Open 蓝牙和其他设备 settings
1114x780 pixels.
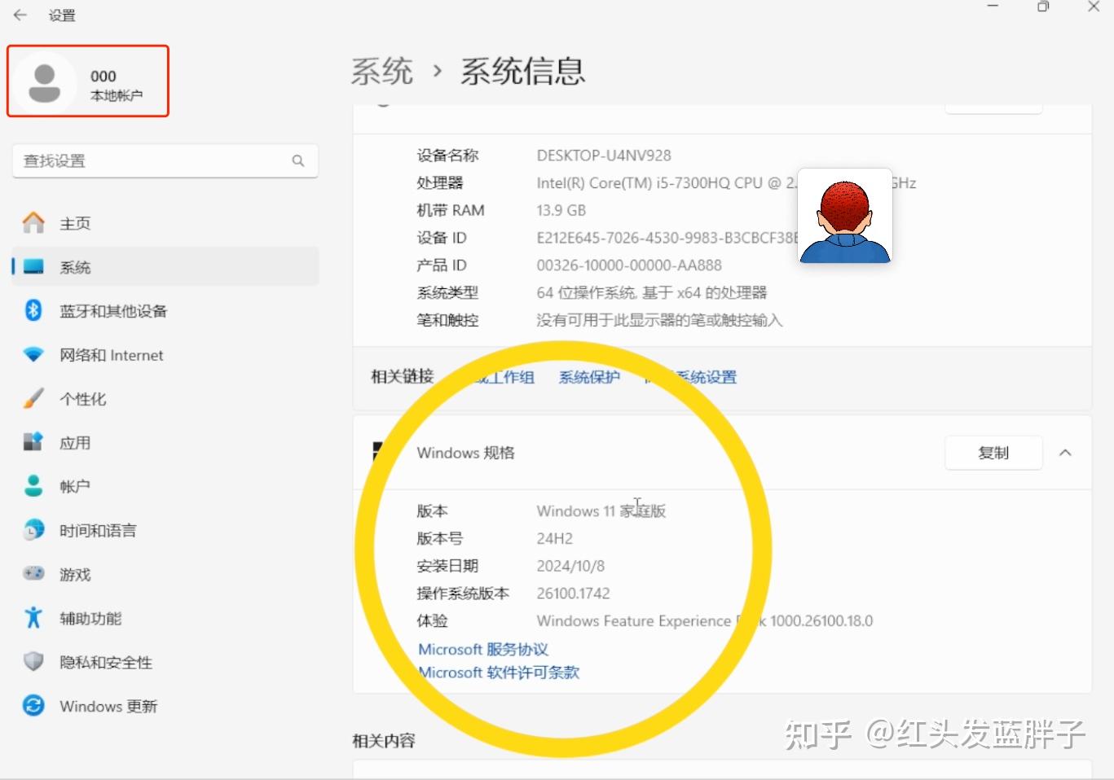click(x=165, y=311)
